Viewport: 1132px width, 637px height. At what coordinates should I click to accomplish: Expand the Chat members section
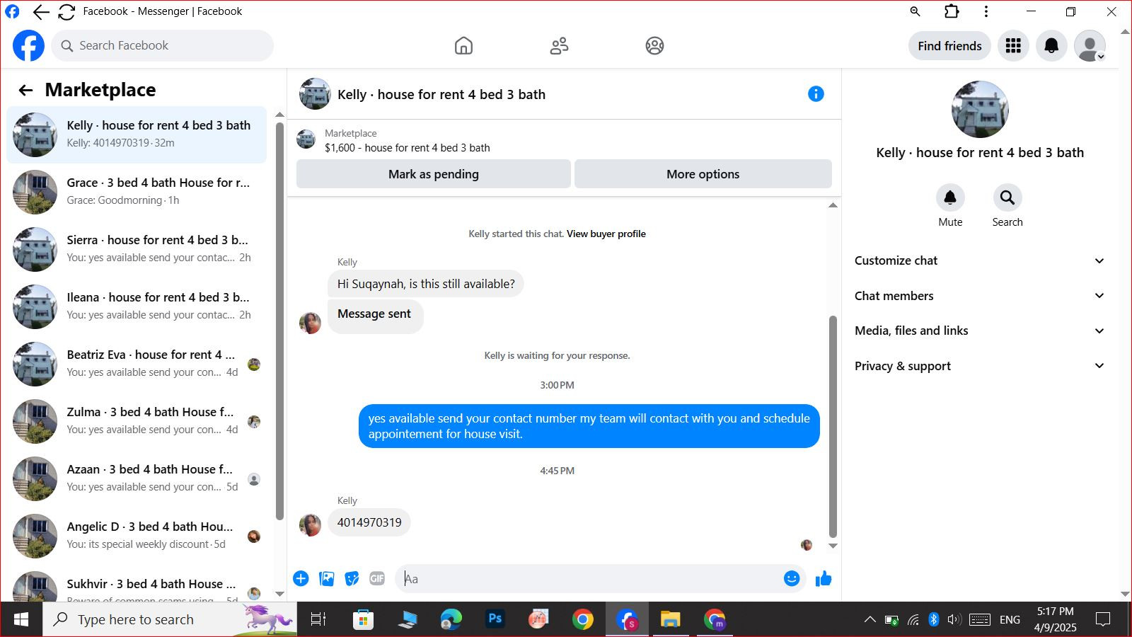click(980, 296)
